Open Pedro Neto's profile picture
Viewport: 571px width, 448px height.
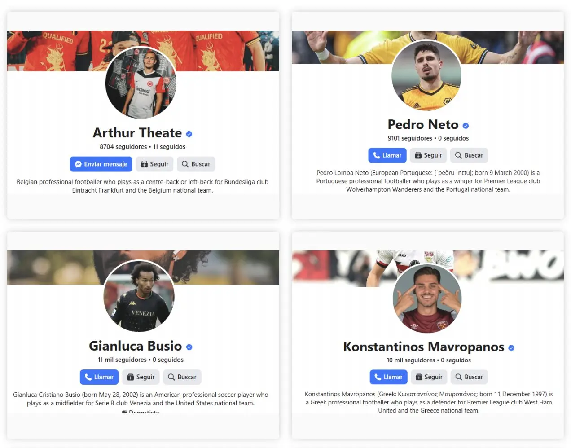(426, 75)
